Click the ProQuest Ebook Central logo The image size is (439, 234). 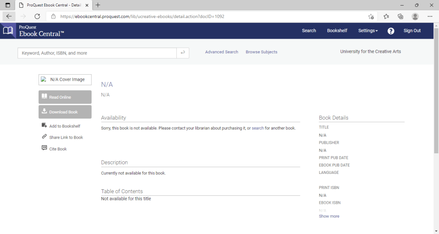(x=33, y=31)
